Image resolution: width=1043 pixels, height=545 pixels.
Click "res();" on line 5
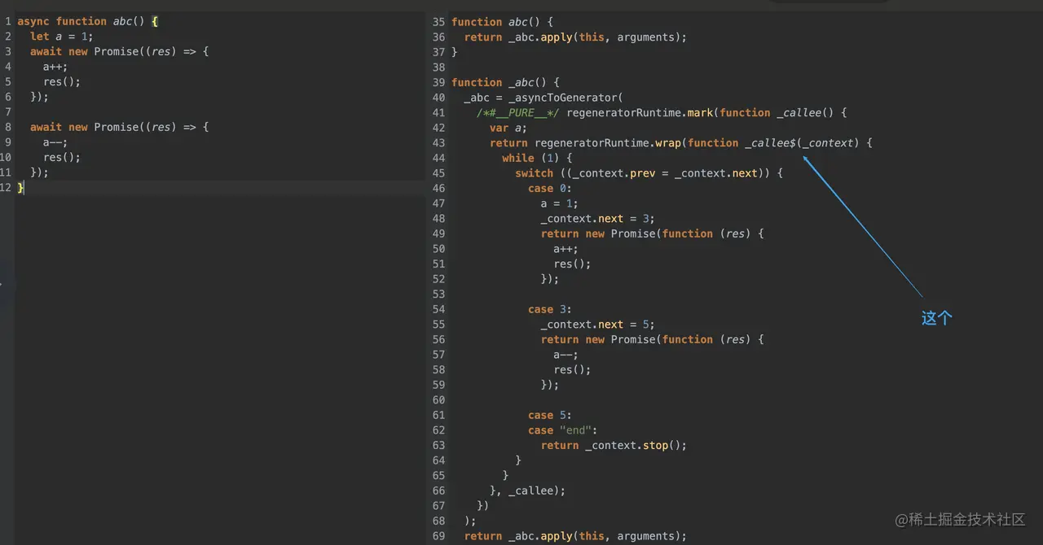click(62, 81)
